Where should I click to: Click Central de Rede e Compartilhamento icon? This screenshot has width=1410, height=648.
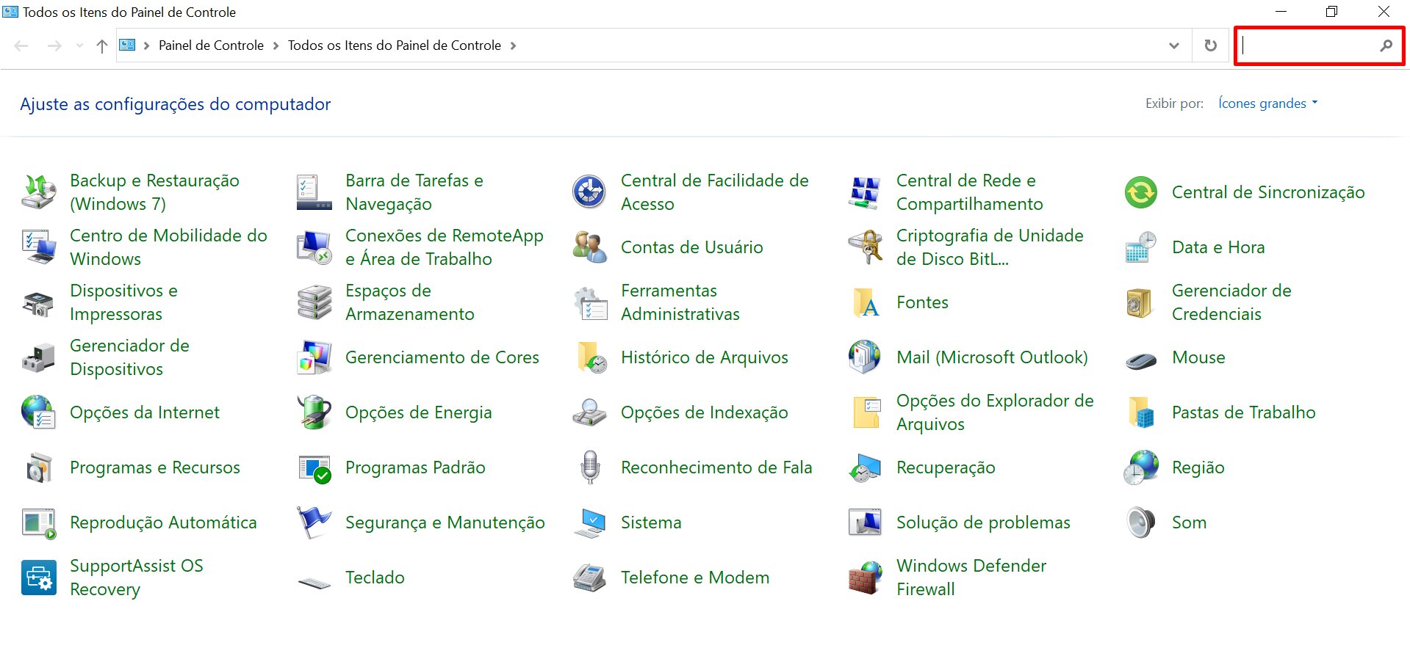click(x=865, y=192)
